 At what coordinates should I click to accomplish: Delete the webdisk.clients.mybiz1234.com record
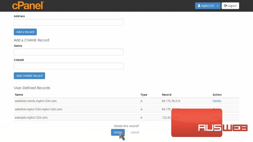point(217,101)
